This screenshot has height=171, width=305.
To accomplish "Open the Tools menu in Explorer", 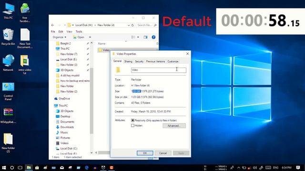I will [79, 31].
